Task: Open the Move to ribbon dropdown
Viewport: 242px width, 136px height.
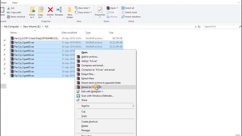Action: pos(32,12)
